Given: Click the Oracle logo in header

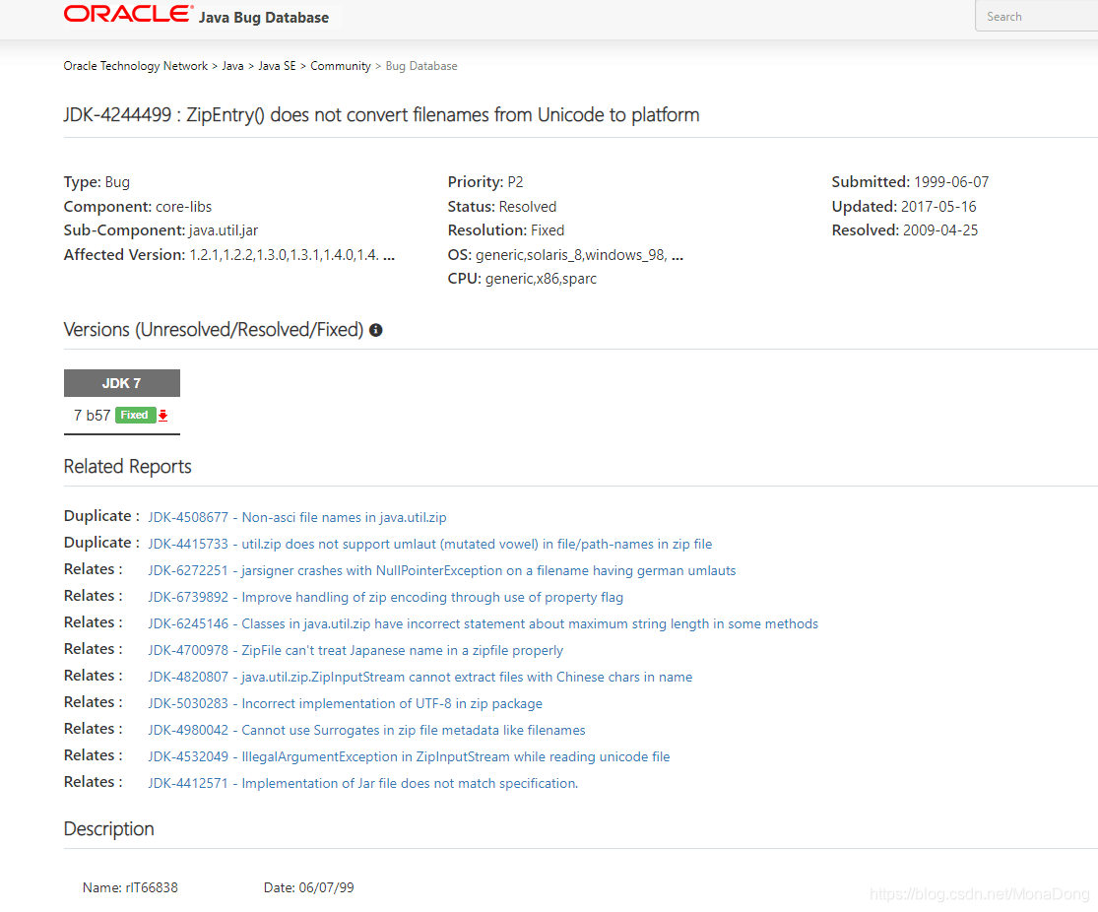Looking at the screenshot, I should pyautogui.click(x=128, y=14).
